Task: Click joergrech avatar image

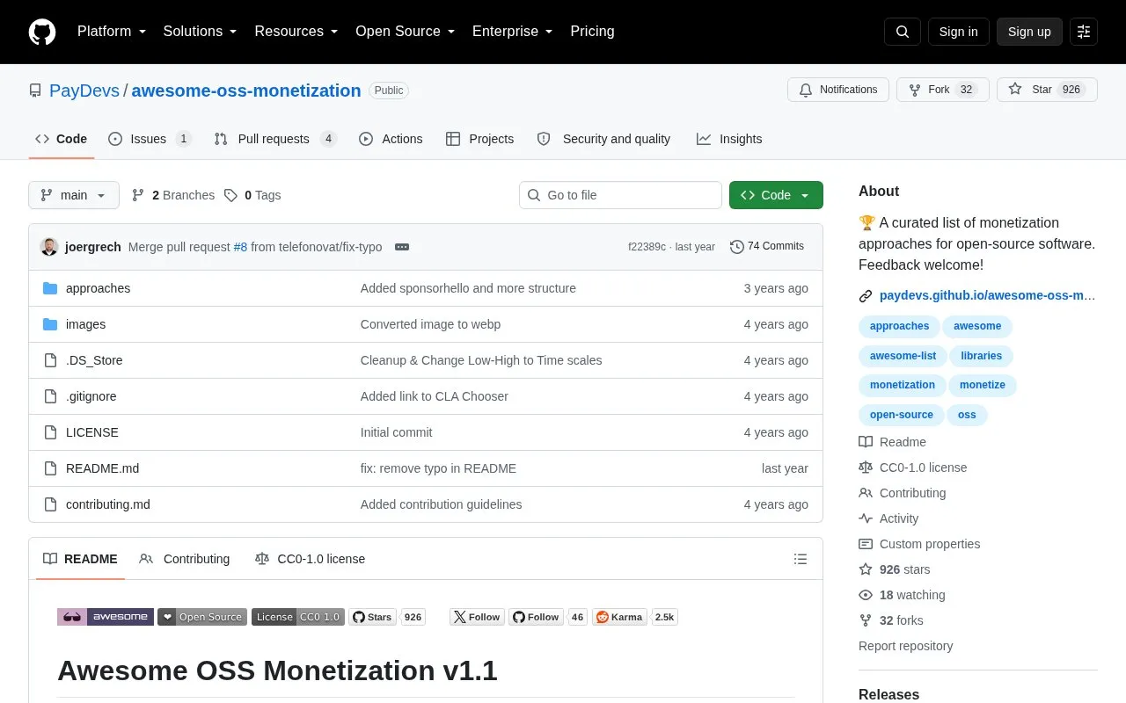Action: [49, 247]
